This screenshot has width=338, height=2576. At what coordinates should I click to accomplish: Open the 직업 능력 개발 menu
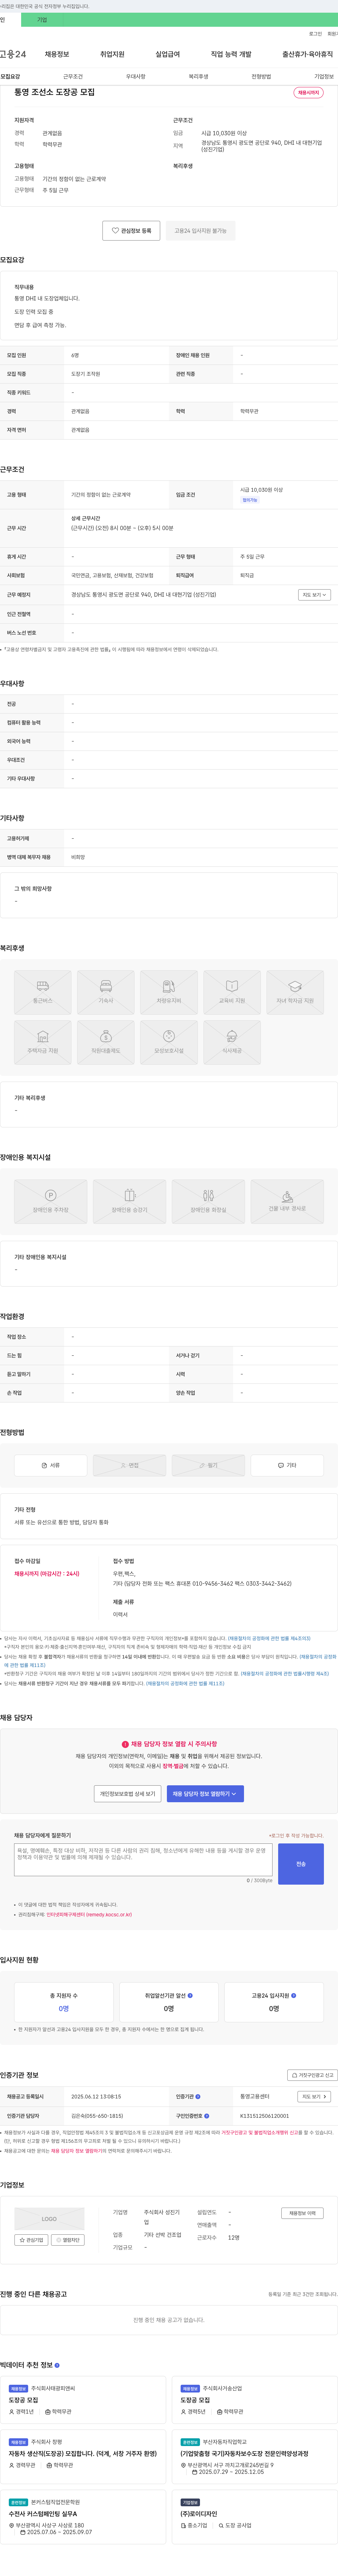[x=231, y=54]
